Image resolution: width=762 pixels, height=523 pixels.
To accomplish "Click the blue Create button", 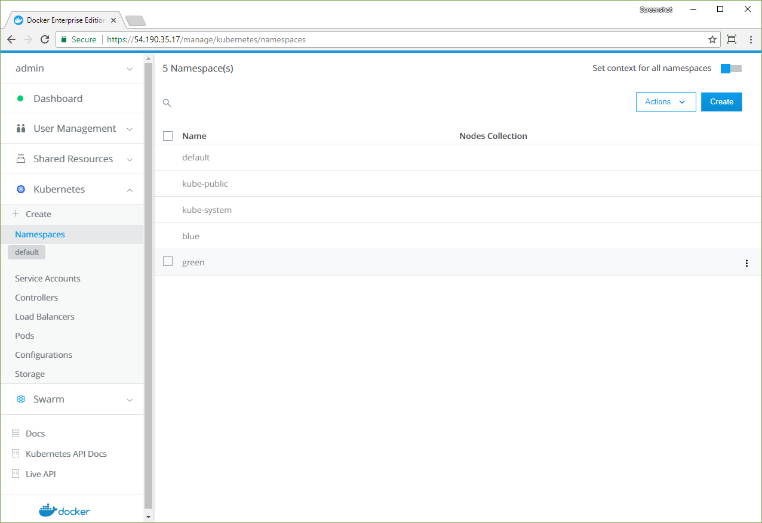I will (721, 102).
